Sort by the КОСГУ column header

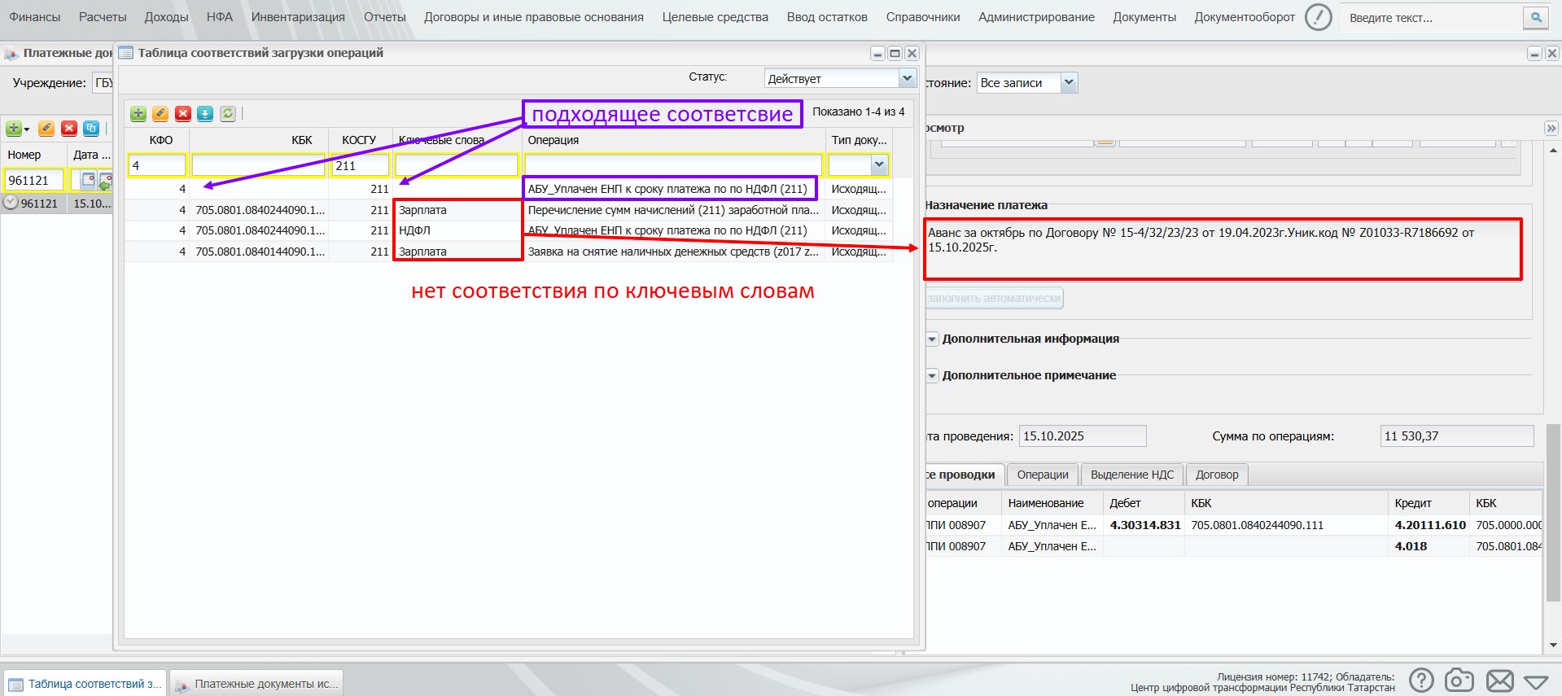coord(360,140)
